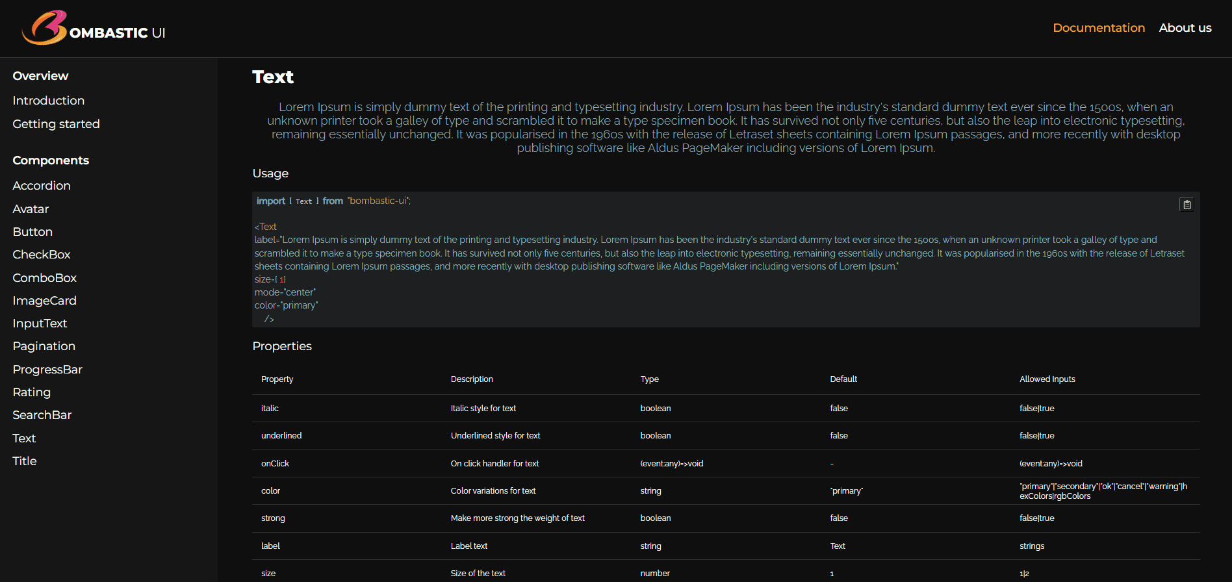Open the ProgressBar component docs
This screenshot has width=1232, height=582.
tap(47, 370)
